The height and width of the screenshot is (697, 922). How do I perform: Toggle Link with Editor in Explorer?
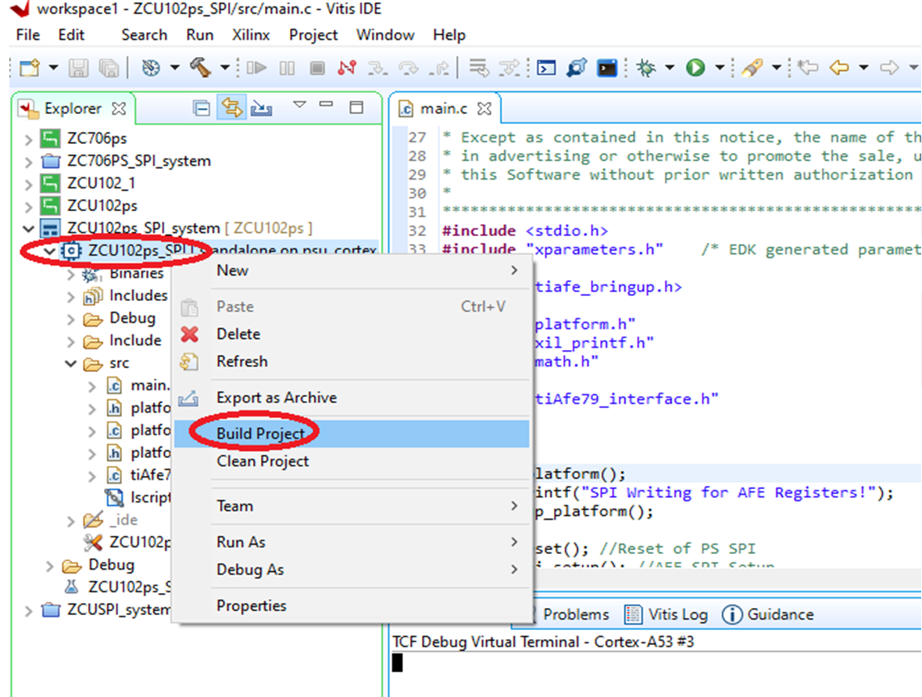(231, 108)
